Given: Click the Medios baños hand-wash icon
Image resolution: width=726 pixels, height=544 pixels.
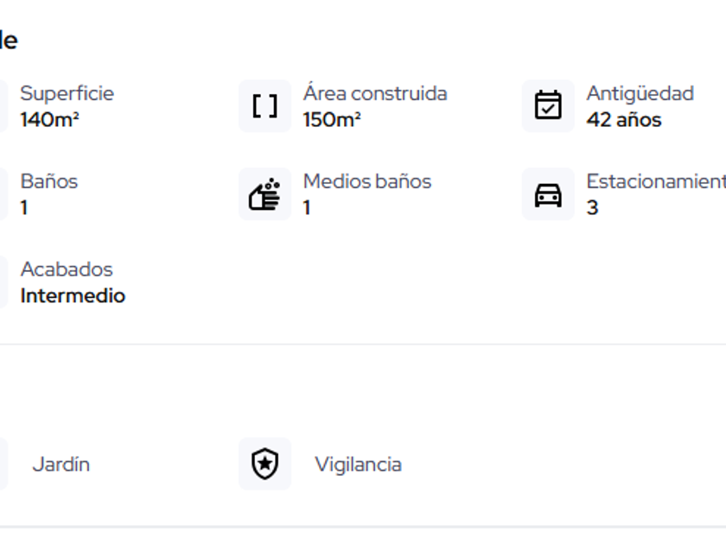Looking at the screenshot, I should 264,194.
